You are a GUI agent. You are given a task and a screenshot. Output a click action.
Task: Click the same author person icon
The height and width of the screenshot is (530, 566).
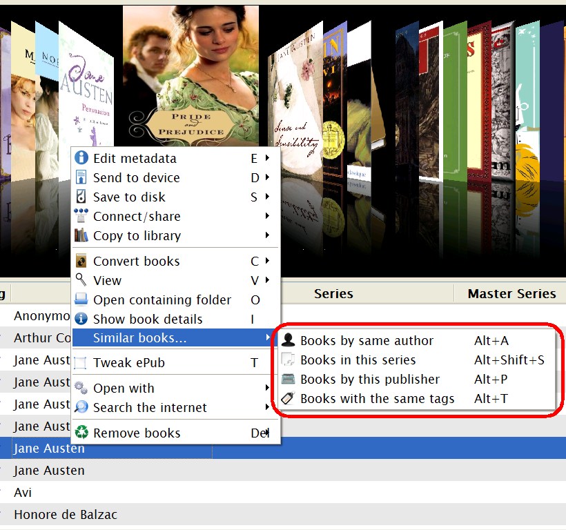288,340
